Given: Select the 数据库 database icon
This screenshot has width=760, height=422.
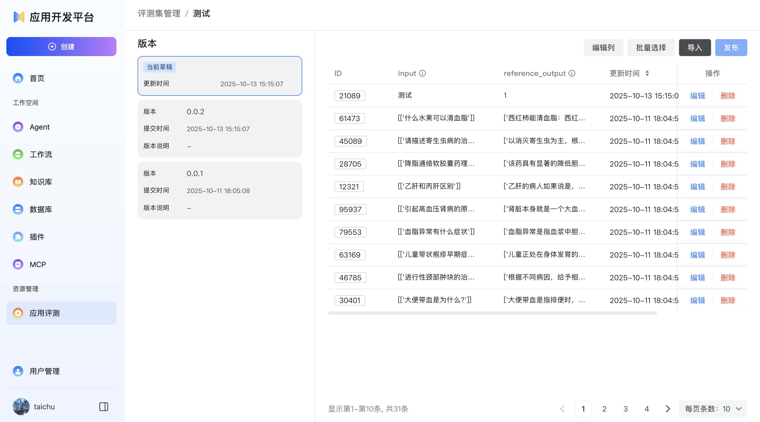Looking at the screenshot, I should pyautogui.click(x=18, y=209).
